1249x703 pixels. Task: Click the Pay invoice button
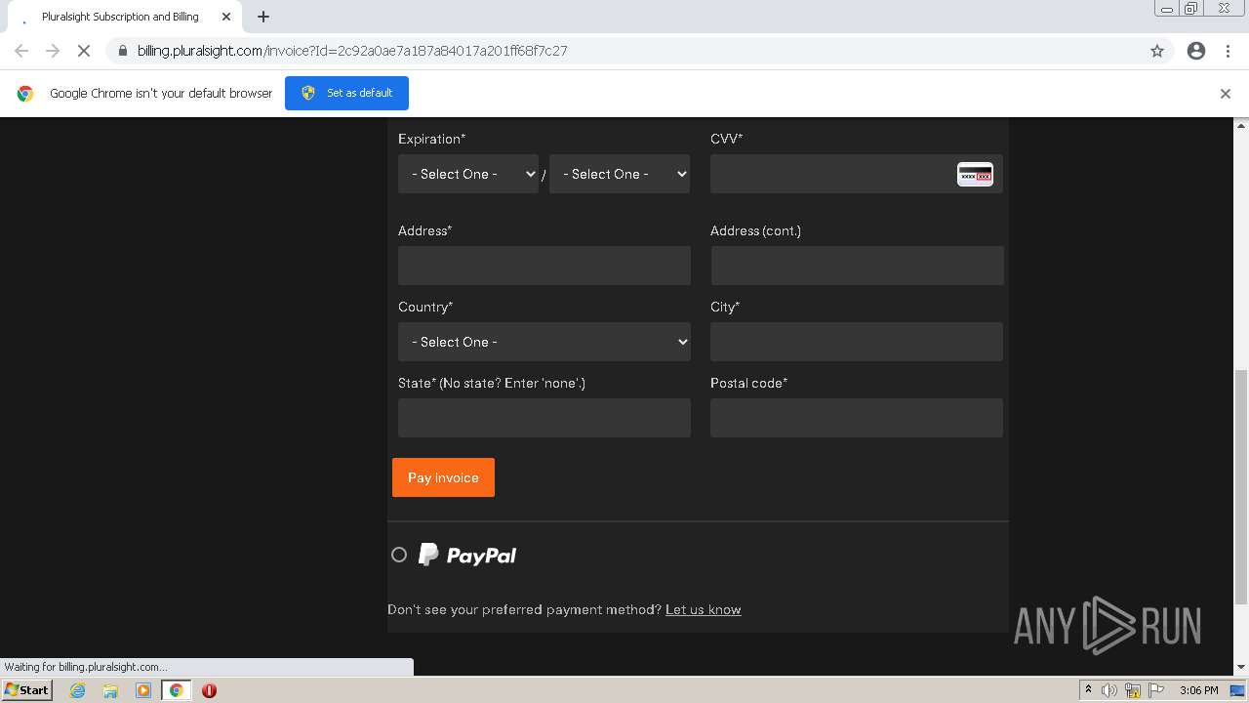443,477
